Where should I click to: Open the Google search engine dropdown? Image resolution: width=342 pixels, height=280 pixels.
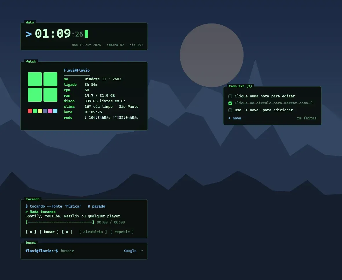134,251
